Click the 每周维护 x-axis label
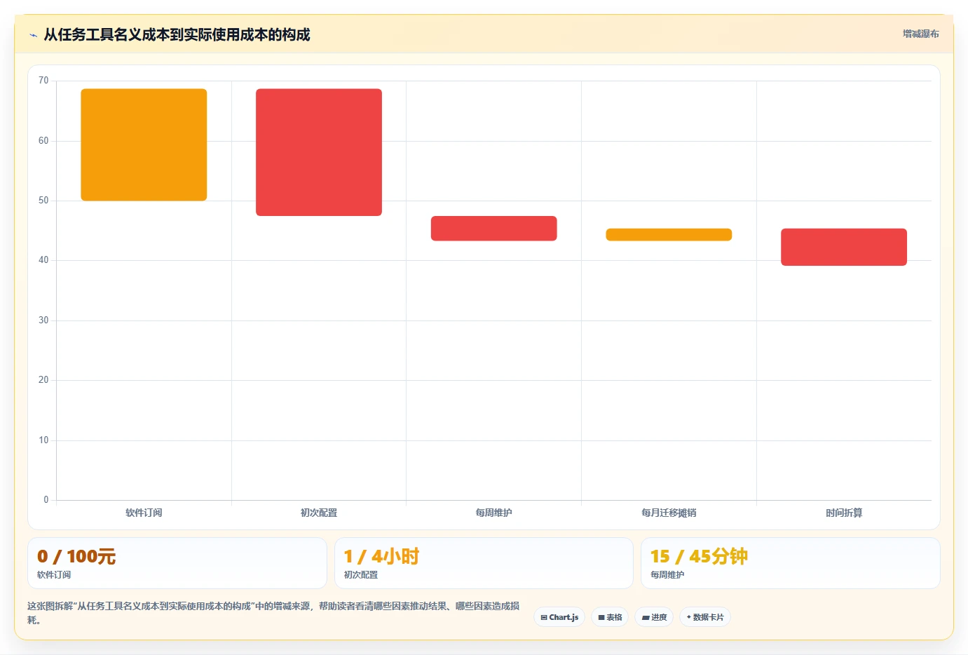The width and height of the screenshot is (968, 655). pyautogui.click(x=494, y=513)
